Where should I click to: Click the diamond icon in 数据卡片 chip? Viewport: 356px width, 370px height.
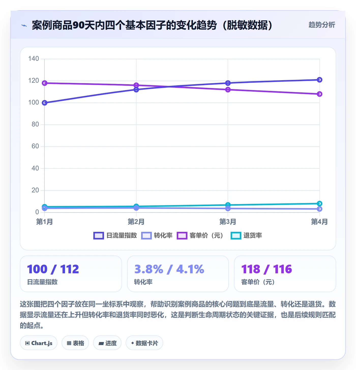point(132,343)
